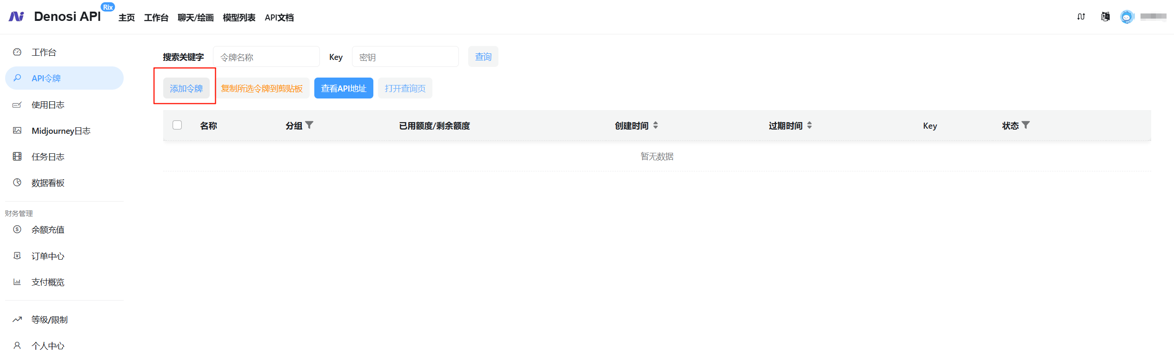Click the 等级/限制 trend arrow icon
Screen dimensions: 1174x360
coord(17,319)
